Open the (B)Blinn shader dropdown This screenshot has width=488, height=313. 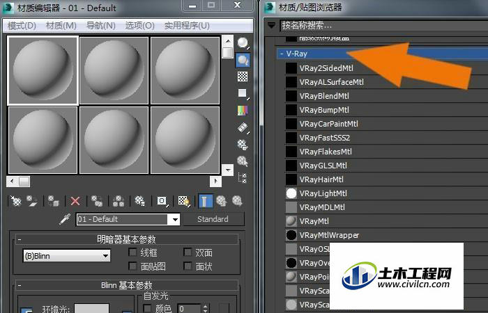pos(105,256)
